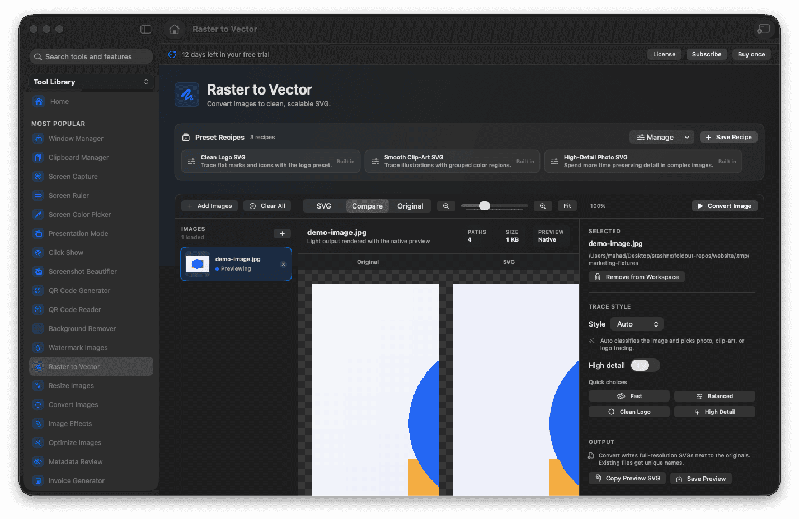Choose the Fast quick choice
This screenshot has width=799, height=519.
tap(629, 397)
